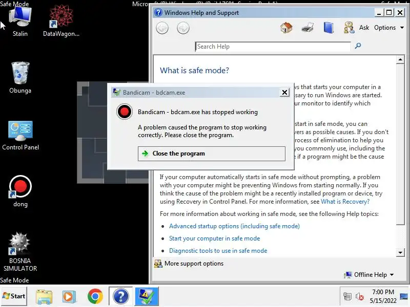This screenshot has width=410, height=307.
Task: Open Windows Explorer from taskbar
Action: pyautogui.click(x=44, y=297)
